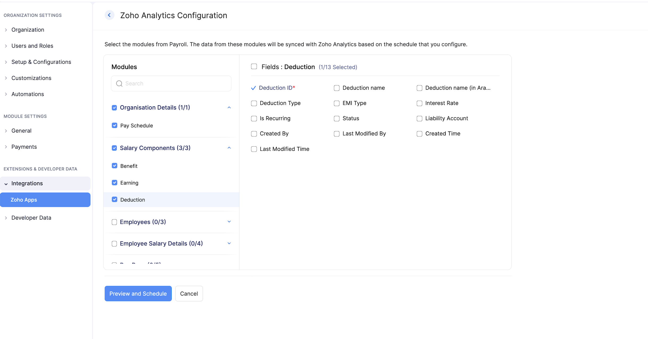Check the Interest Rate field
Viewport: 648px width, 339px height.
pyautogui.click(x=420, y=103)
